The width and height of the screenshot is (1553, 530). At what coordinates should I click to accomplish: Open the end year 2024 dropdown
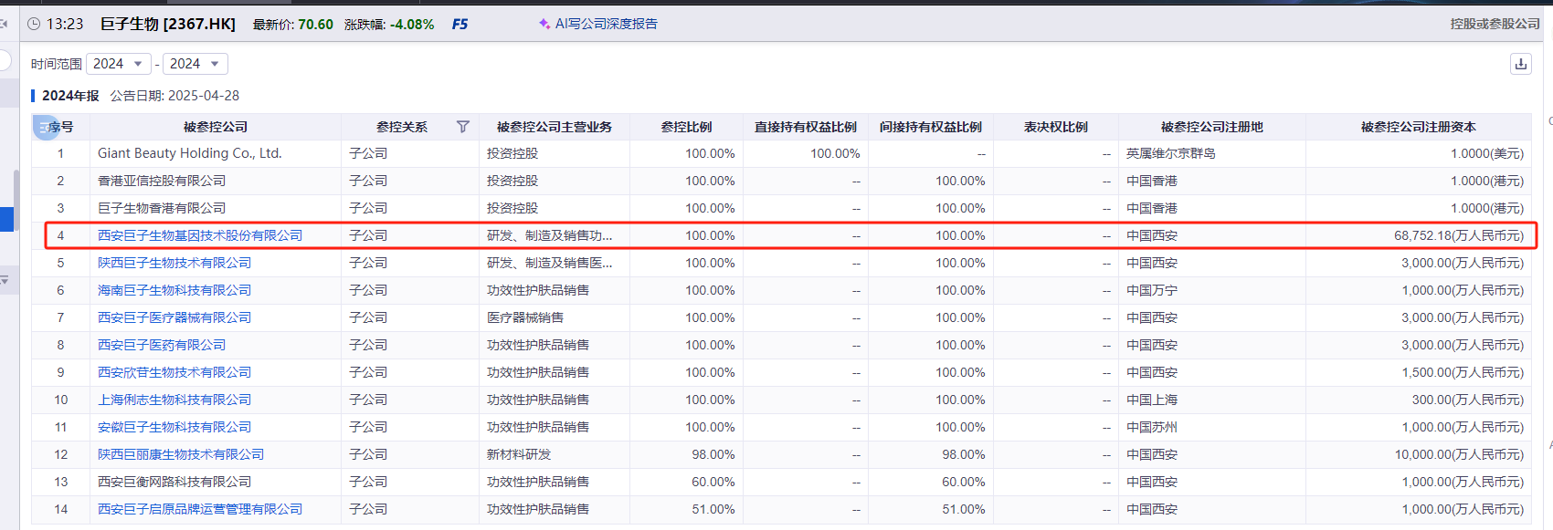click(195, 64)
